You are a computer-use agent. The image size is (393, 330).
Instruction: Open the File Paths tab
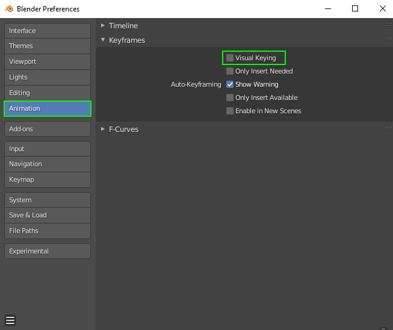point(48,231)
